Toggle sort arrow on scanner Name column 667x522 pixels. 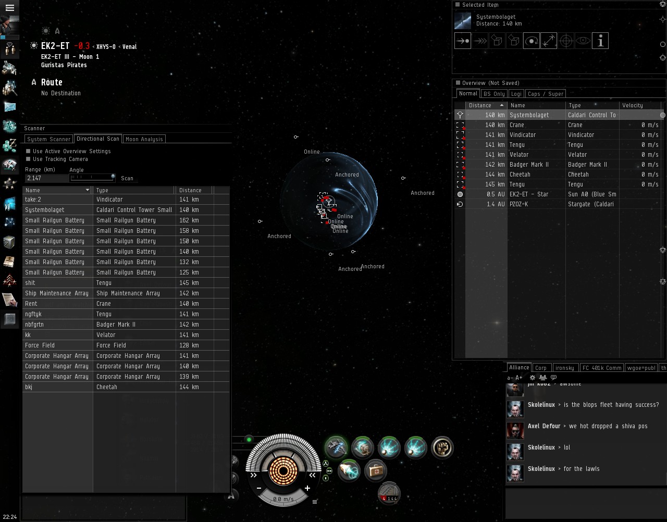click(x=88, y=190)
